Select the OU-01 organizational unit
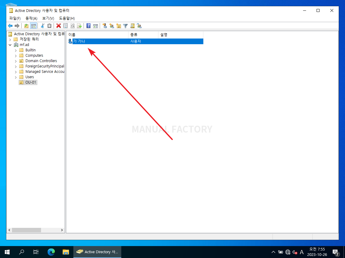This screenshot has width=345, height=258. coord(28,82)
